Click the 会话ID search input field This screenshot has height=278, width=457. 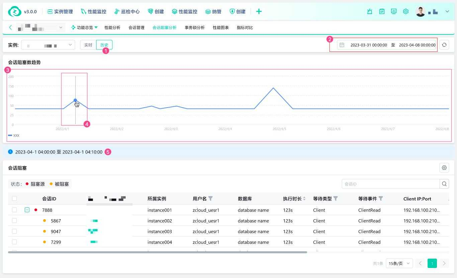pos(391,184)
